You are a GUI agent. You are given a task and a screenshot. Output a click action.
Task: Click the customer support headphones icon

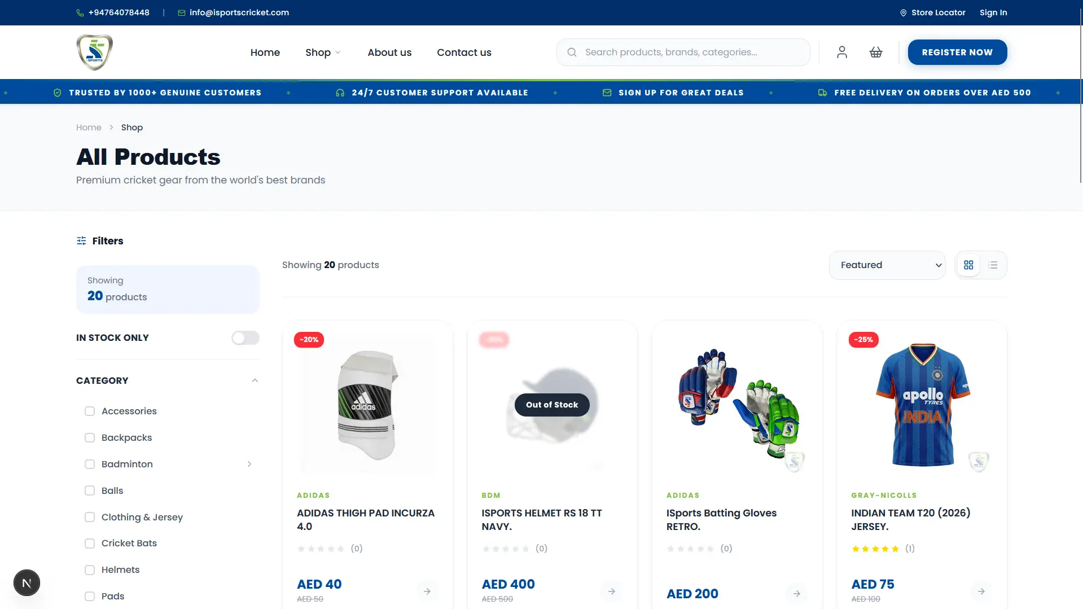pos(340,93)
